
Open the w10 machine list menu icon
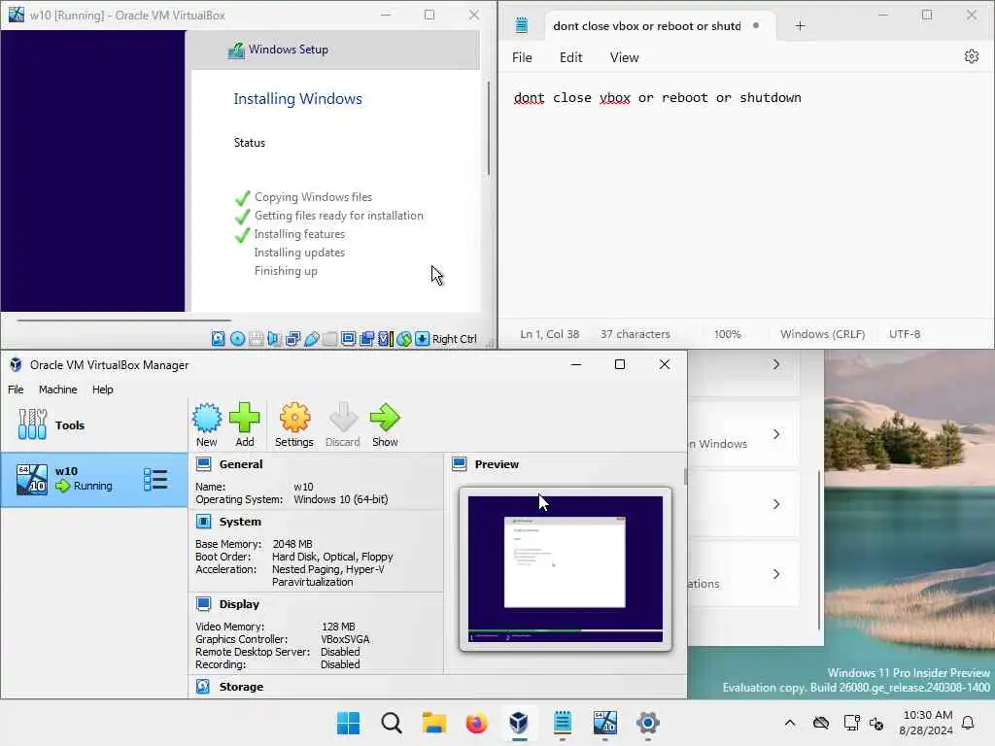tap(155, 480)
